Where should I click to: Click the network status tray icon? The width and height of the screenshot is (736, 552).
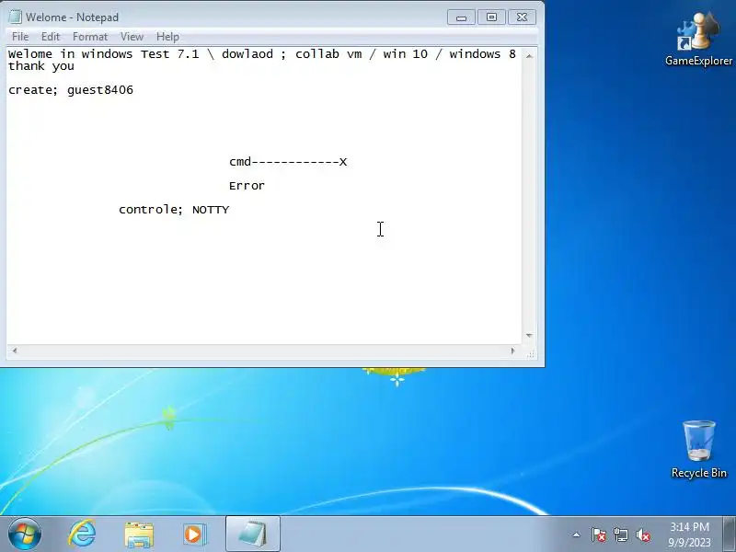(620, 535)
